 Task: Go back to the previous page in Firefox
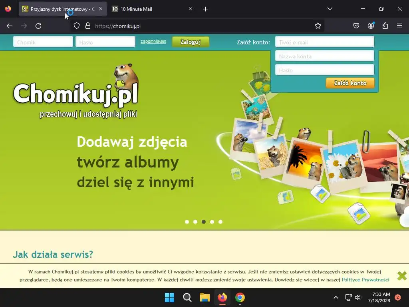pos(10,26)
